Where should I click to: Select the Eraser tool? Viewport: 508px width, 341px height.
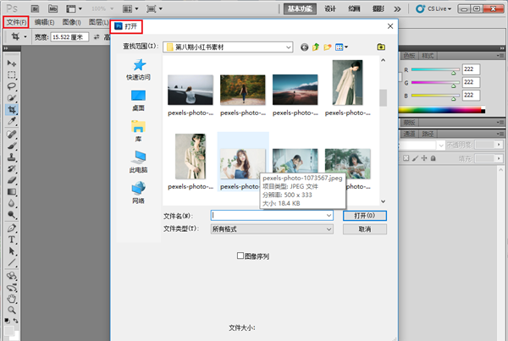12,180
